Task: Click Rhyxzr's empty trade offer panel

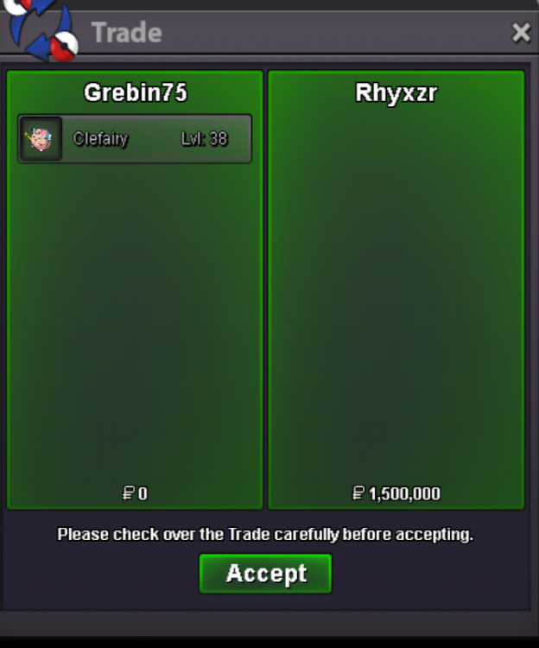Action: click(x=396, y=289)
